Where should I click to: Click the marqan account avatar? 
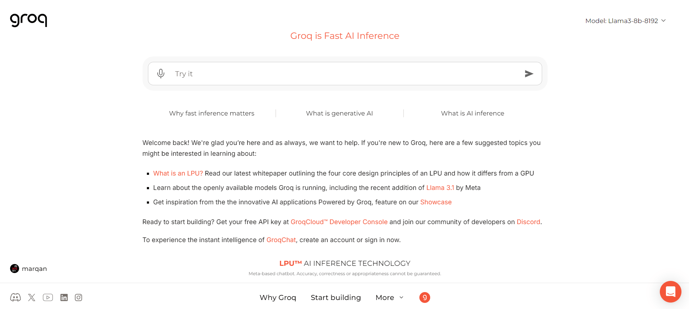tap(15, 268)
